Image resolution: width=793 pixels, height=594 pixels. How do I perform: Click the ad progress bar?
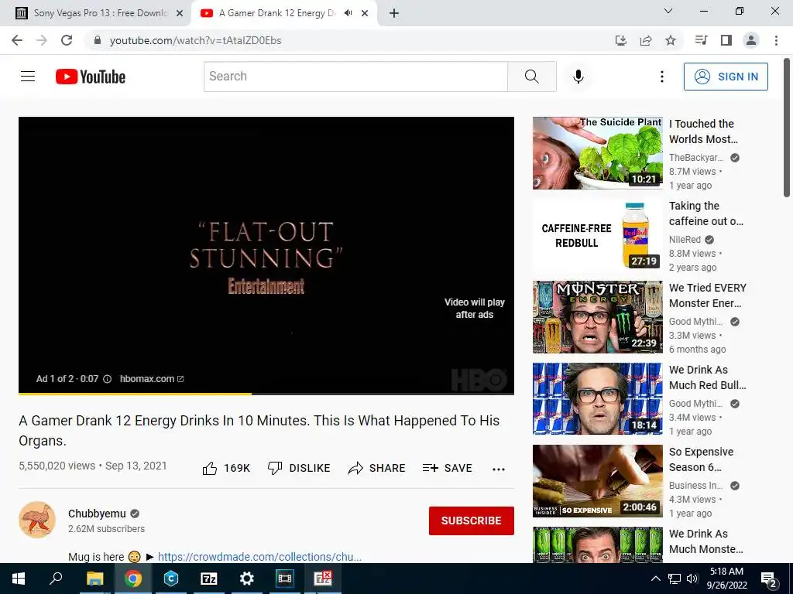click(x=266, y=394)
